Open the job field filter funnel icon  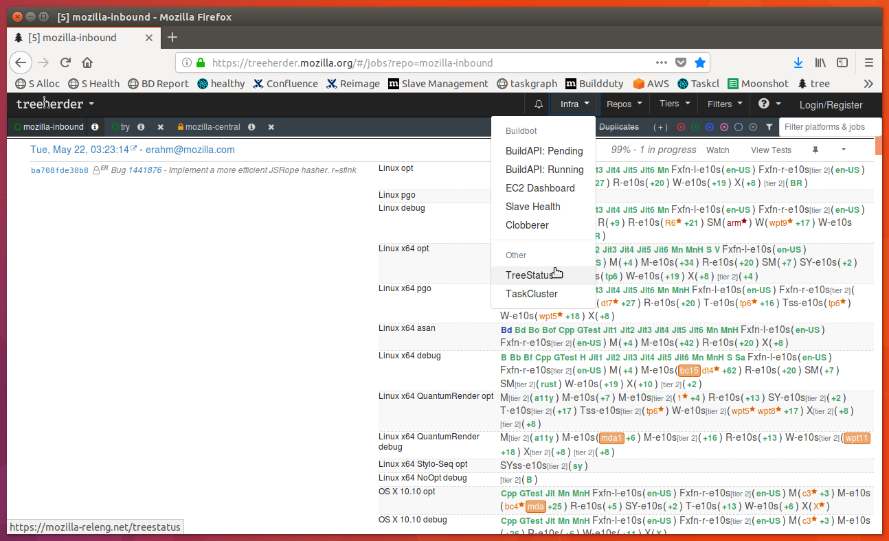click(769, 127)
